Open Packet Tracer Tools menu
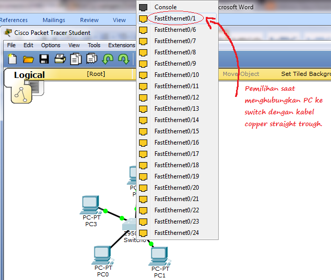Image resolution: width=331 pixels, height=280 pixels. click(x=94, y=45)
